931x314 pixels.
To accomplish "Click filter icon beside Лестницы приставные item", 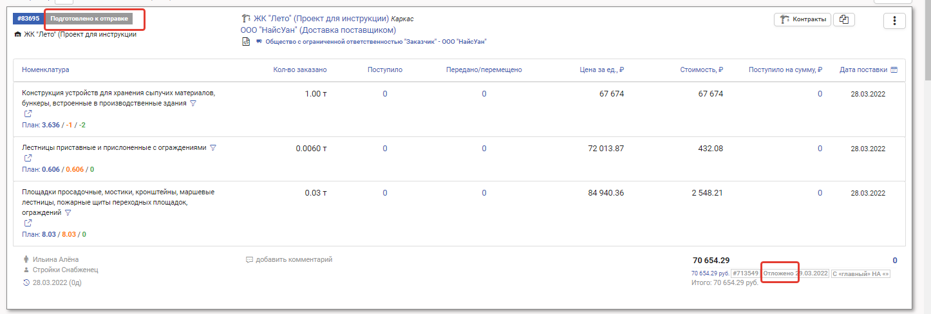I will [x=213, y=147].
